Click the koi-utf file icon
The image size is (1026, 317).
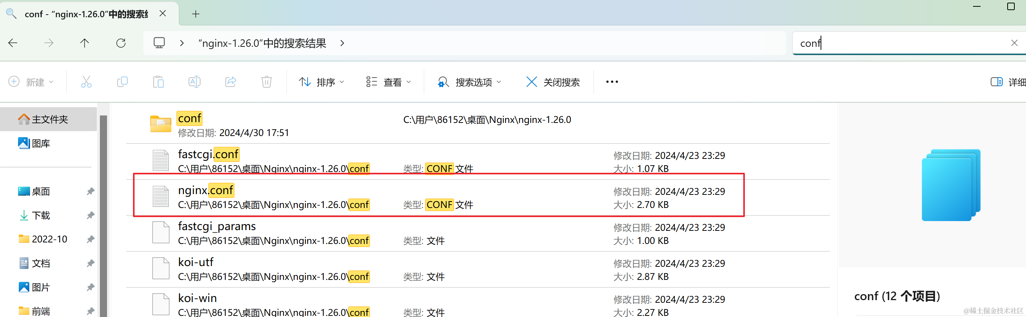coord(161,269)
